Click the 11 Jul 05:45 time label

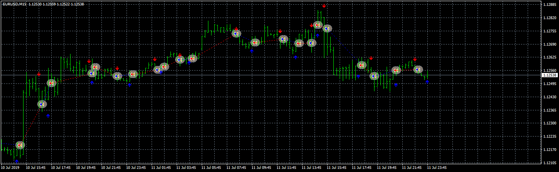(x=211, y=168)
